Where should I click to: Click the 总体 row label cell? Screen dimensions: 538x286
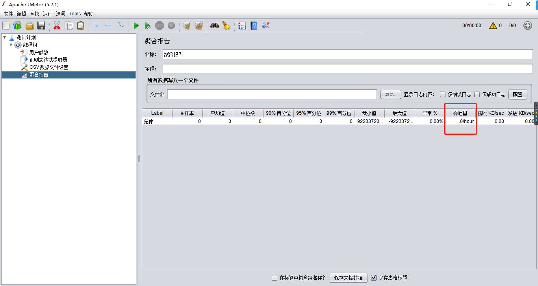point(157,121)
